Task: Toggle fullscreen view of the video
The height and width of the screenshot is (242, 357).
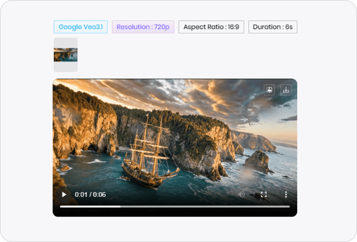Action: pos(264,194)
